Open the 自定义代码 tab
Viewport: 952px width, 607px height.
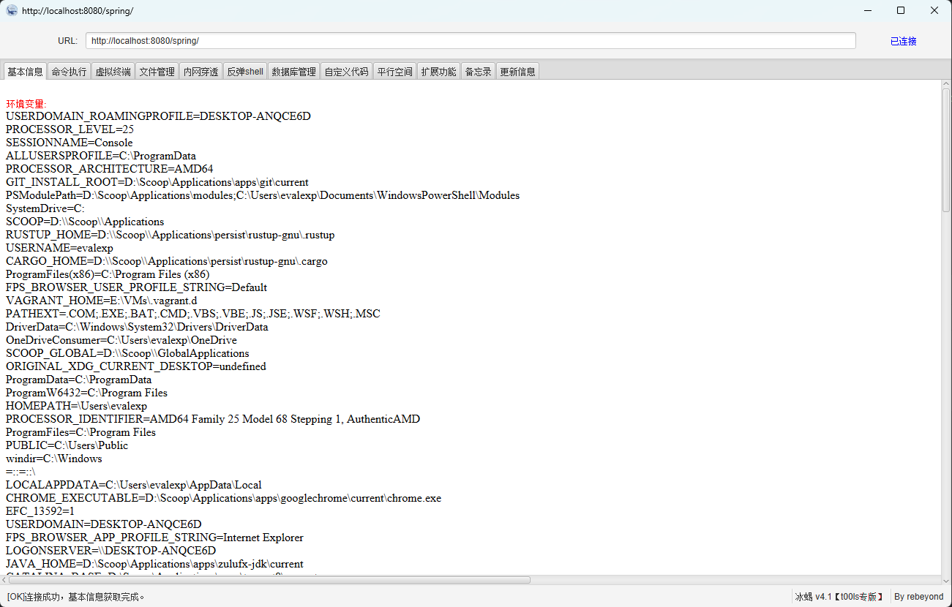click(346, 72)
